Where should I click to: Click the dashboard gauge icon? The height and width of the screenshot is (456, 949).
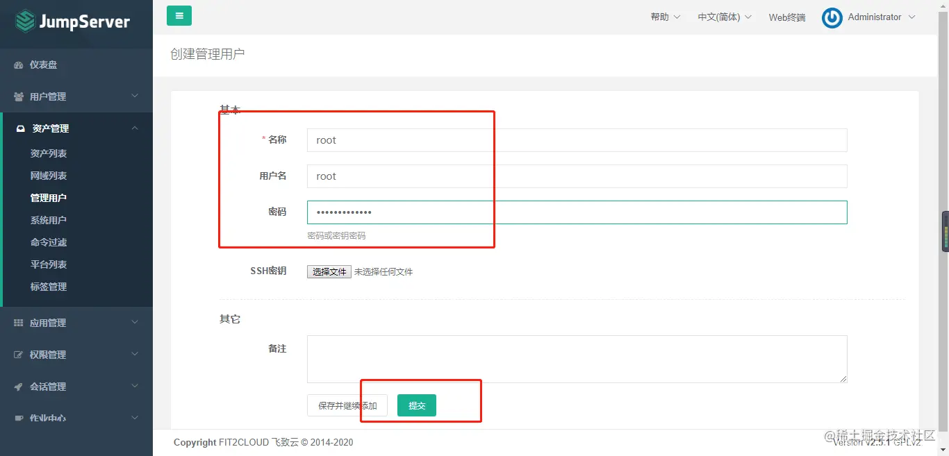pos(19,65)
